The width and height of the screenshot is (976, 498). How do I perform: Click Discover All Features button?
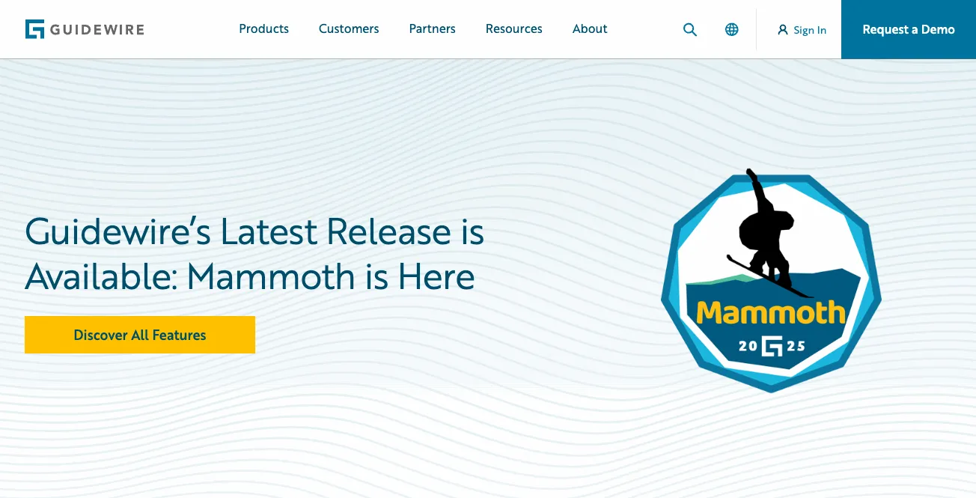(x=140, y=335)
